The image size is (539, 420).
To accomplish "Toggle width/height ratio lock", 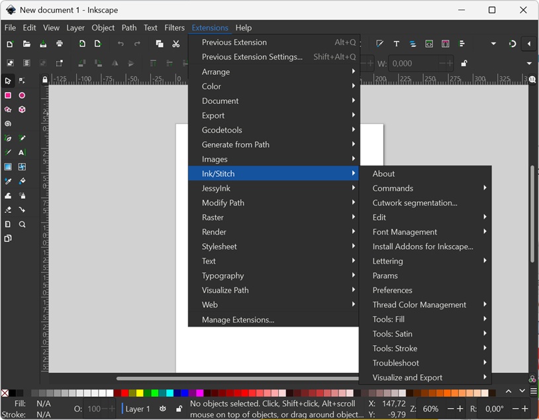I will (x=464, y=64).
